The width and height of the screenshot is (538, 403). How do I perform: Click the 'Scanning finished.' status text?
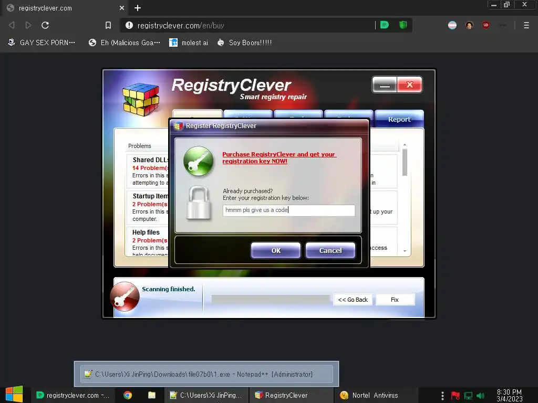tap(169, 289)
